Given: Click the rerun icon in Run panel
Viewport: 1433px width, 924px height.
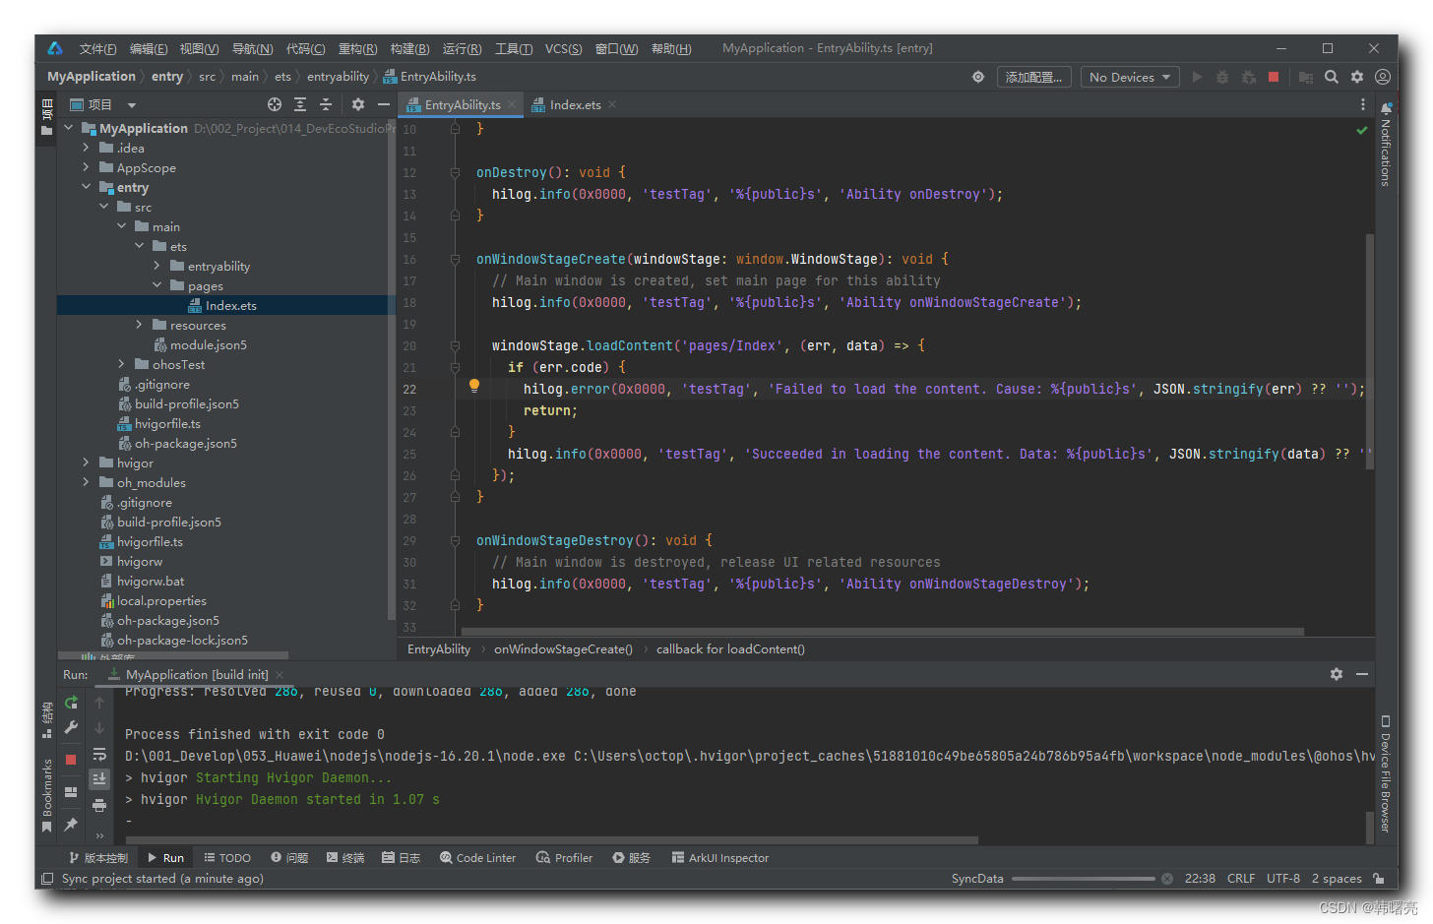Looking at the screenshot, I should click(71, 703).
